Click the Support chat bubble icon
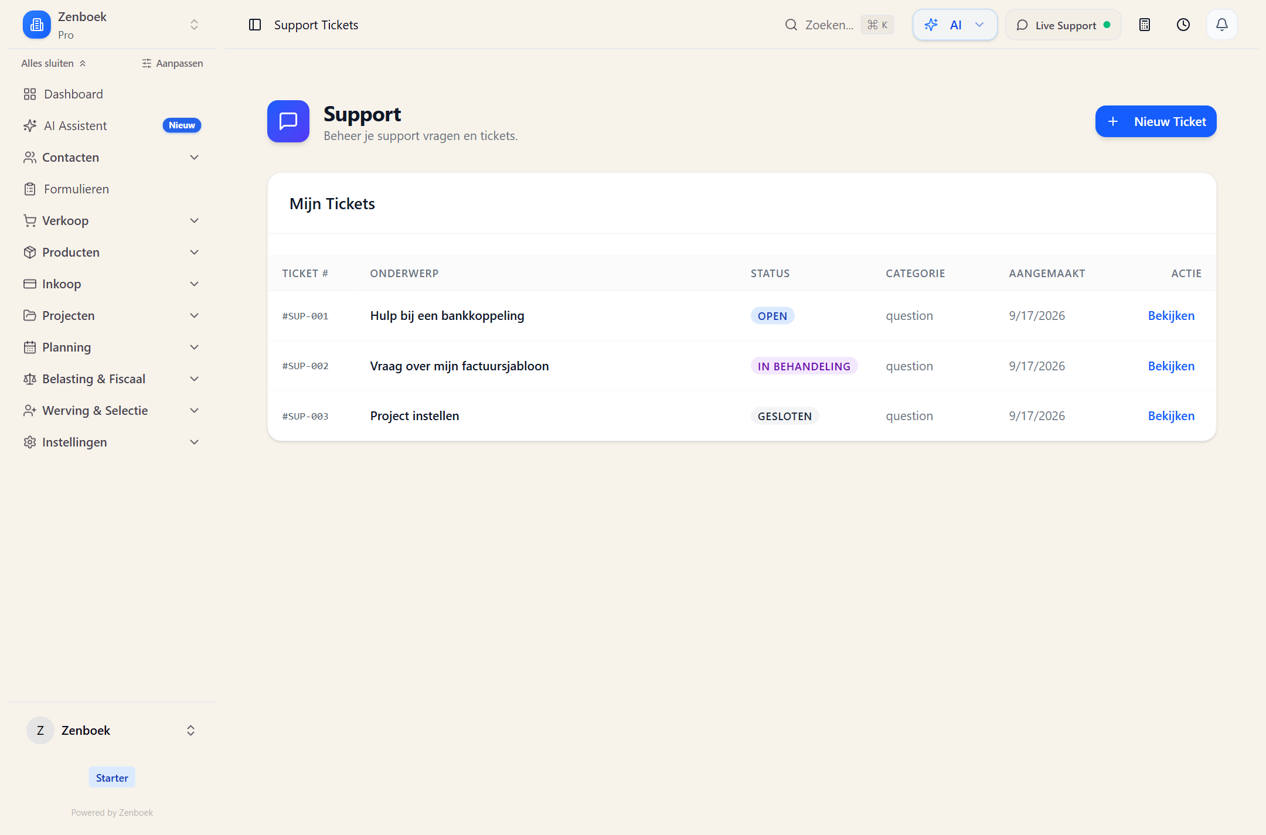This screenshot has width=1266, height=835. 288,121
